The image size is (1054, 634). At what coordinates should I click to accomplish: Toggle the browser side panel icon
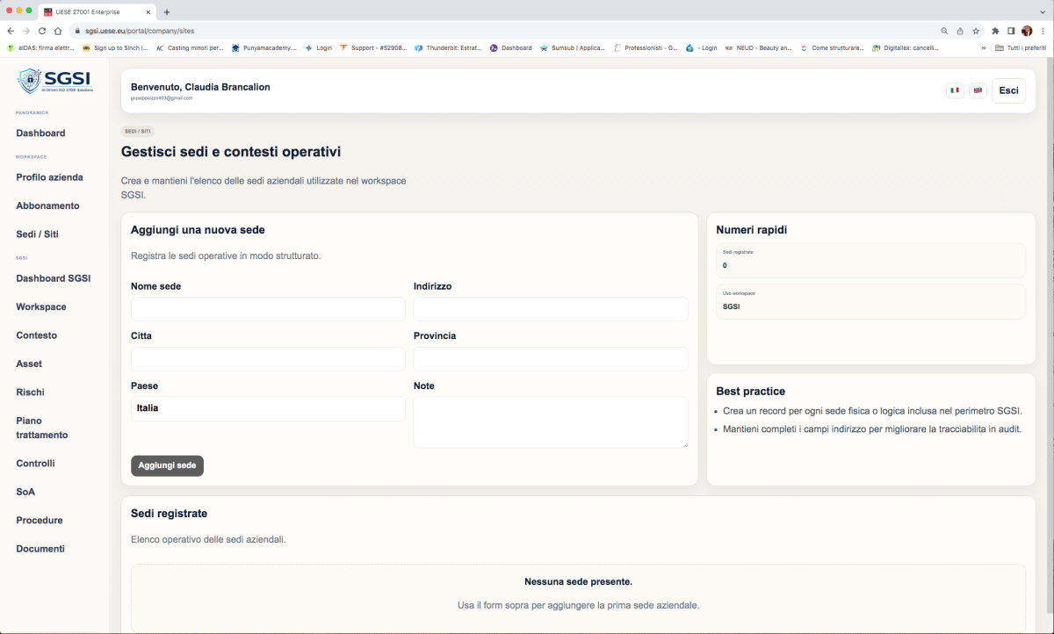(1011, 31)
